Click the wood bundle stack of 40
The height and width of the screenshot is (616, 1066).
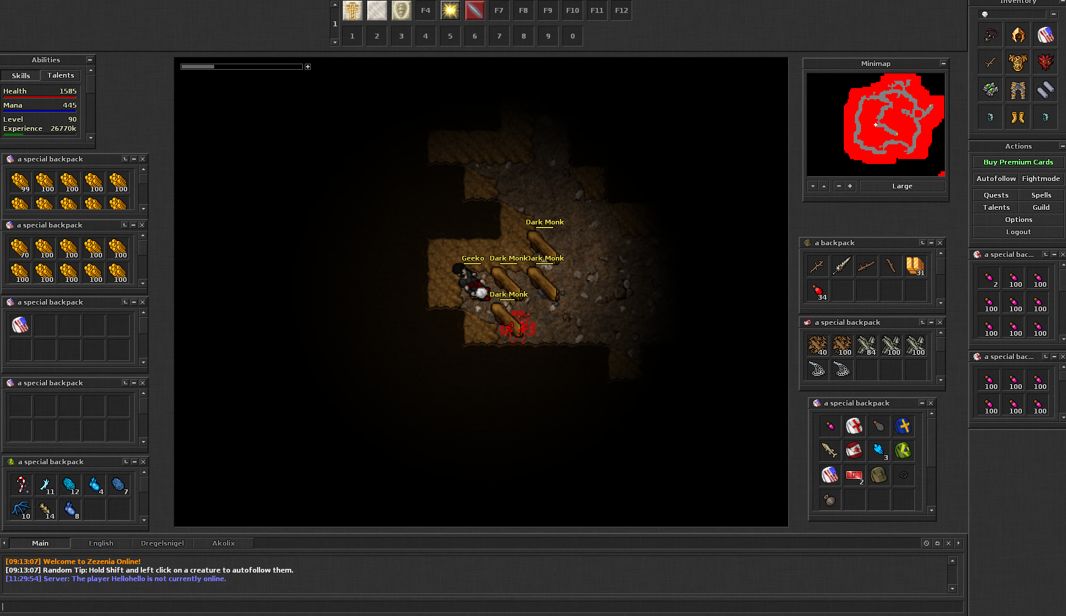click(818, 345)
